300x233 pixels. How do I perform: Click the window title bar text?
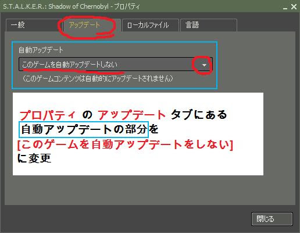pyautogui.click(x=72, y=6)
